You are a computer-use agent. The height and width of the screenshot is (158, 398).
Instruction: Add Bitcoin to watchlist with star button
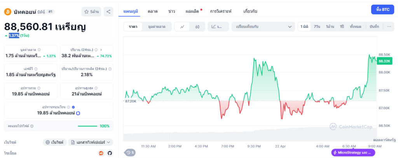pyautogui.click(x=91, y=12)
